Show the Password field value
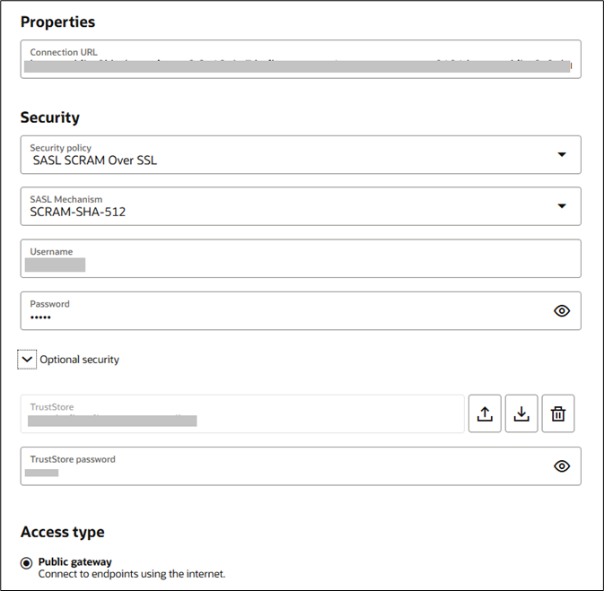 (x=562, y=310)
